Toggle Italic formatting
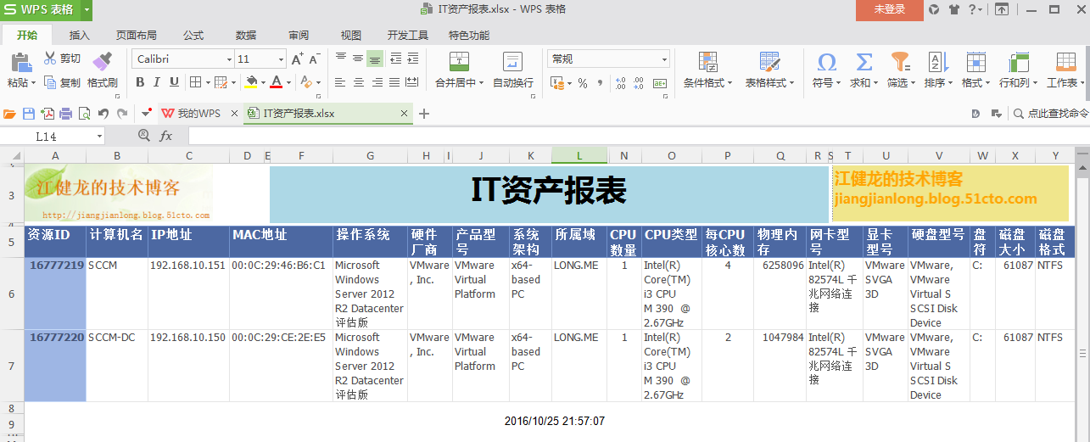 tap(157, 83)
